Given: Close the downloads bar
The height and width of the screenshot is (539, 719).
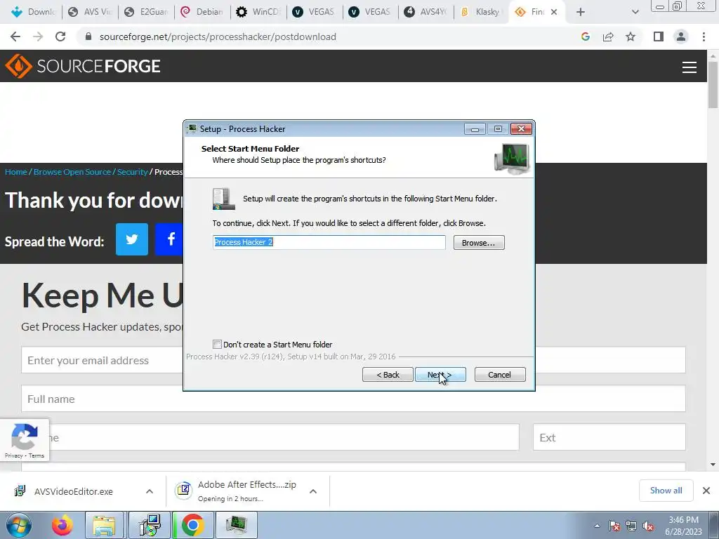Looking at the screenshot, I should click(706, 491).
